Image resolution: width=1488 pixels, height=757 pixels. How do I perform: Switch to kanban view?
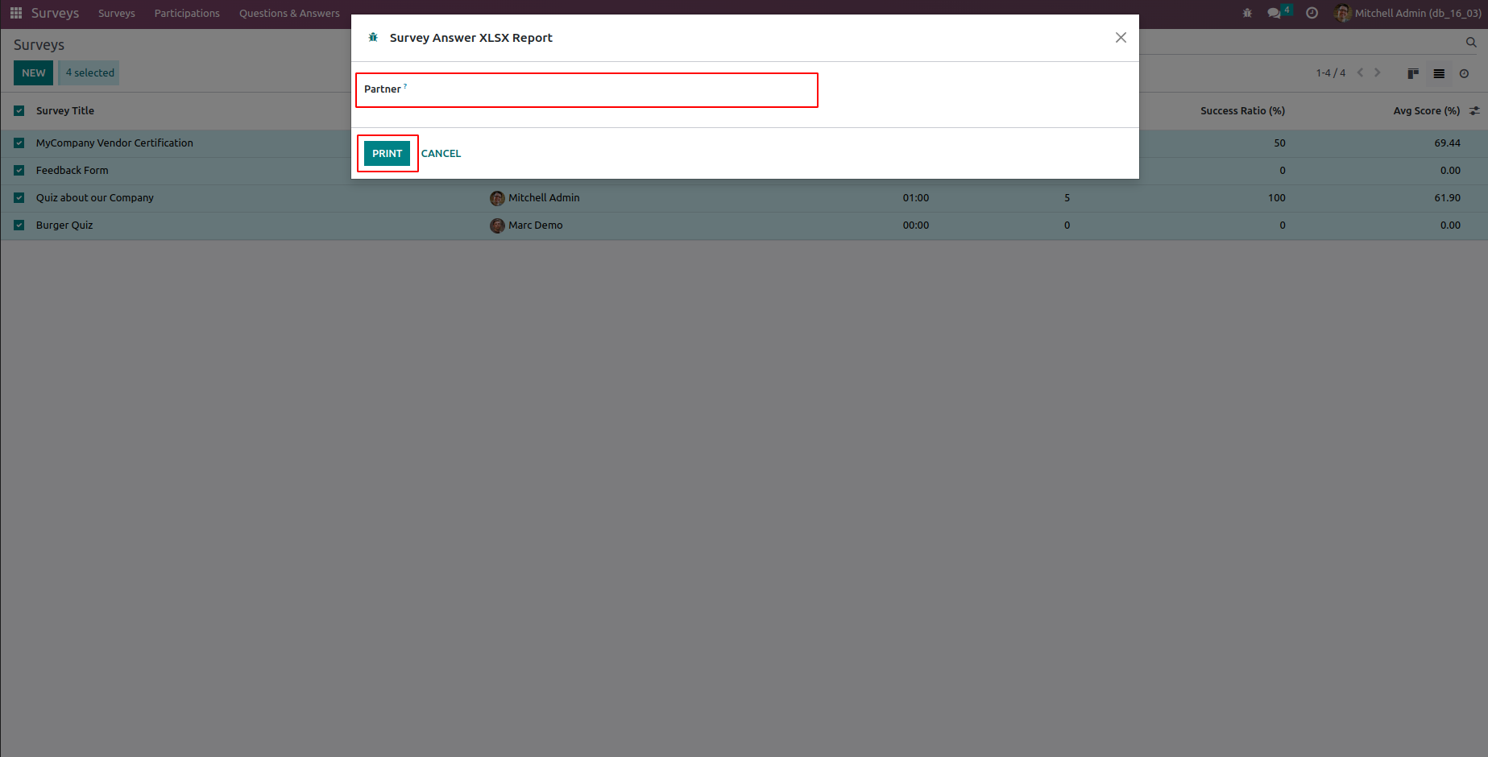click(1413, 73)
